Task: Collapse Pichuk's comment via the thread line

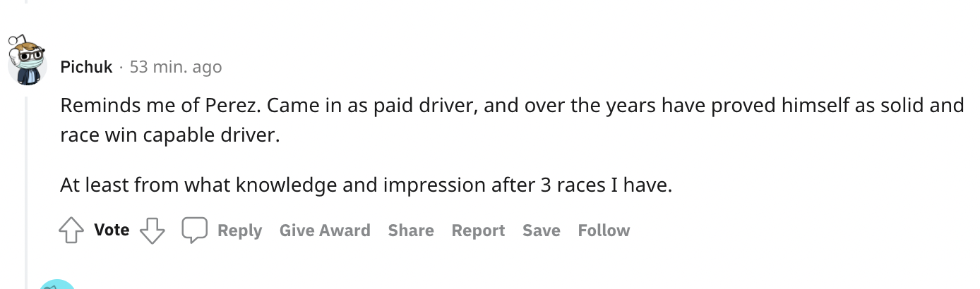Action: 28,183
